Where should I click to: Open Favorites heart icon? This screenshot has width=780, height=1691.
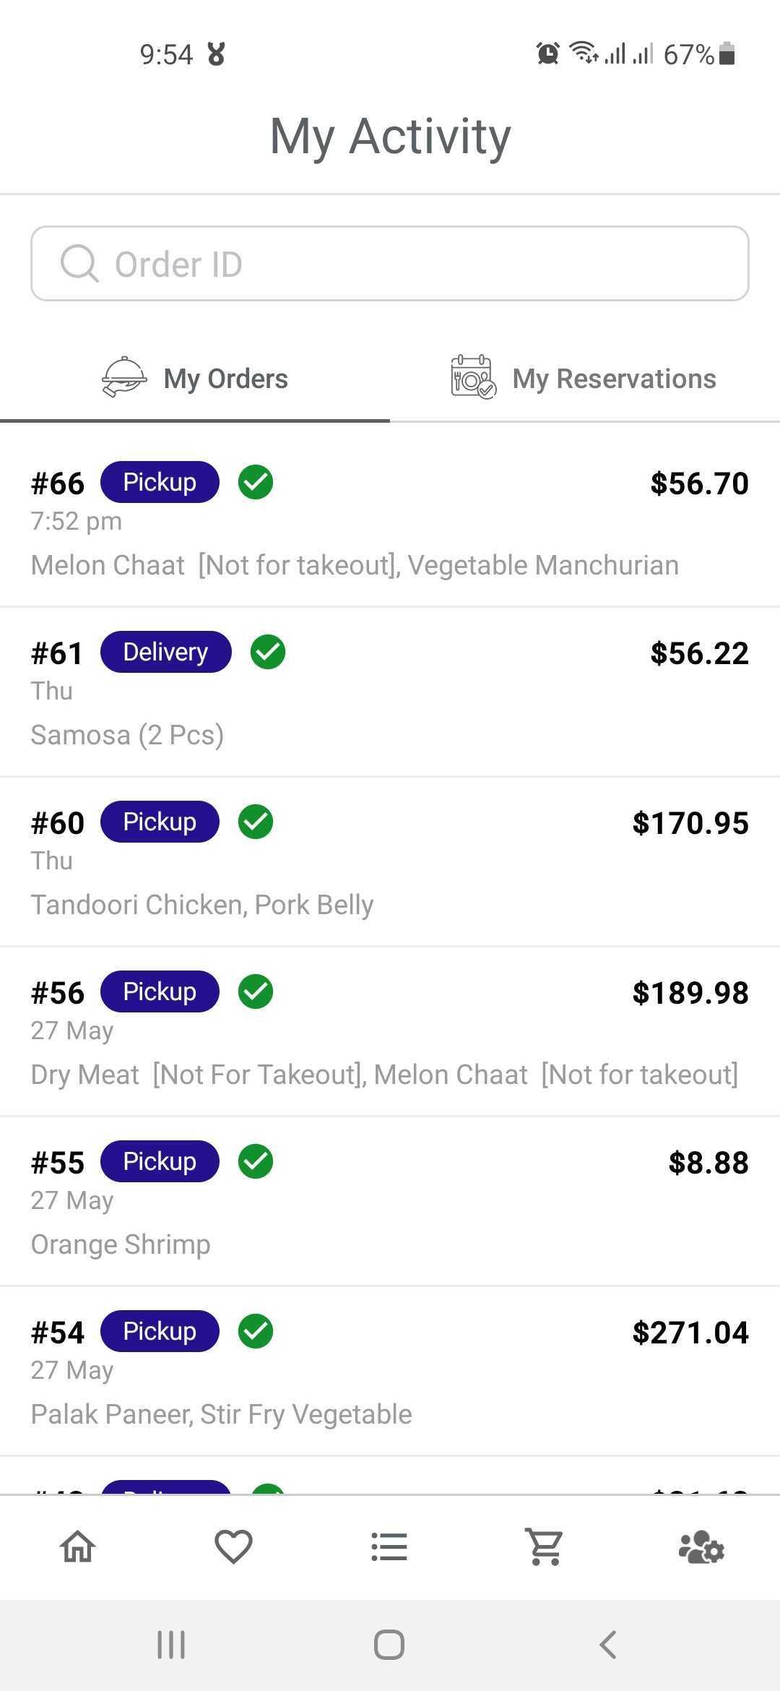click(233, 1547)
